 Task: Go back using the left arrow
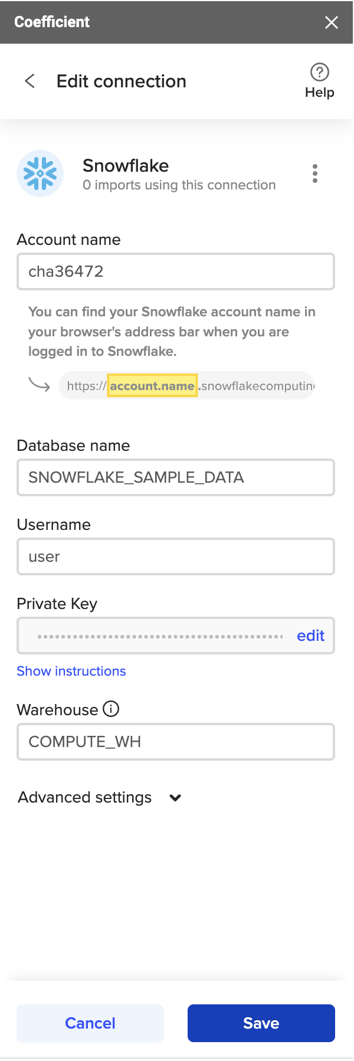tap(30, 81)
